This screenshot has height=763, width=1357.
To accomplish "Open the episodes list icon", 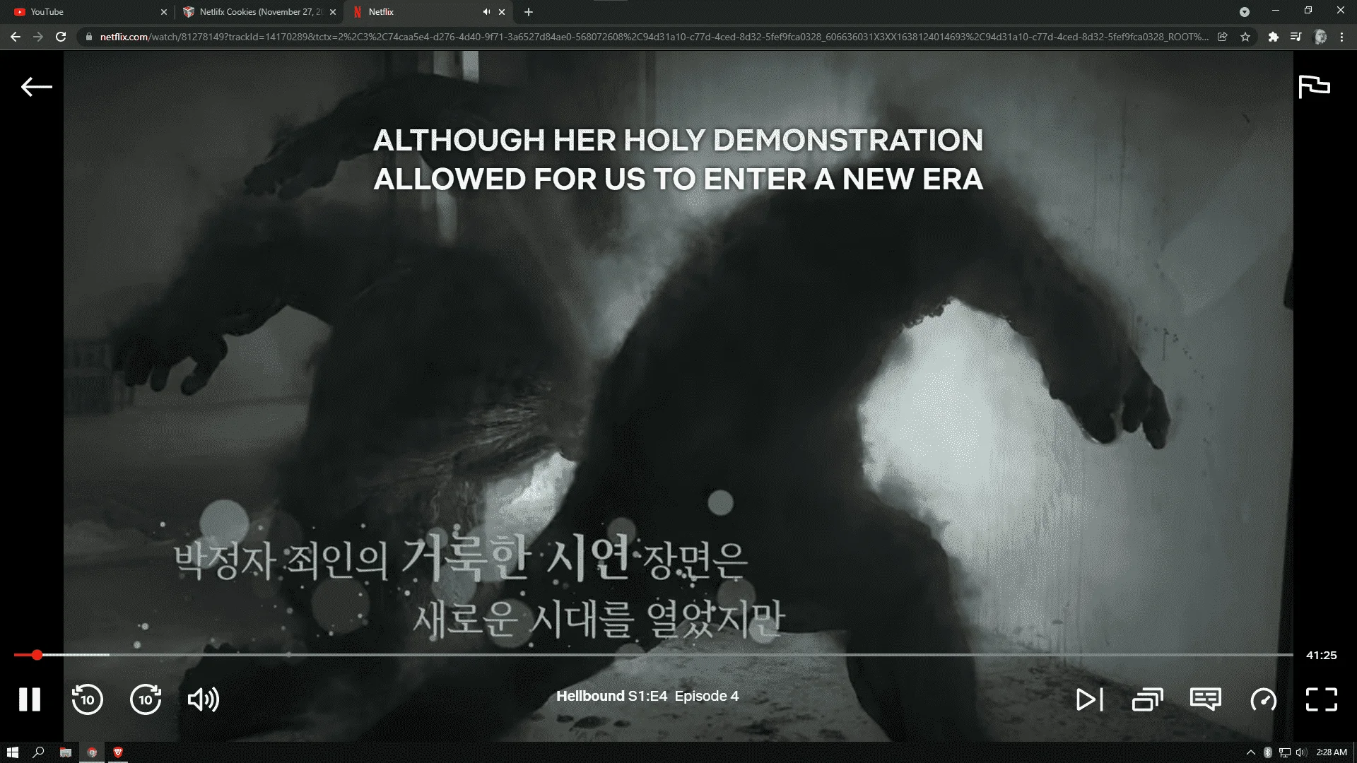I will tap(1147, 699).
